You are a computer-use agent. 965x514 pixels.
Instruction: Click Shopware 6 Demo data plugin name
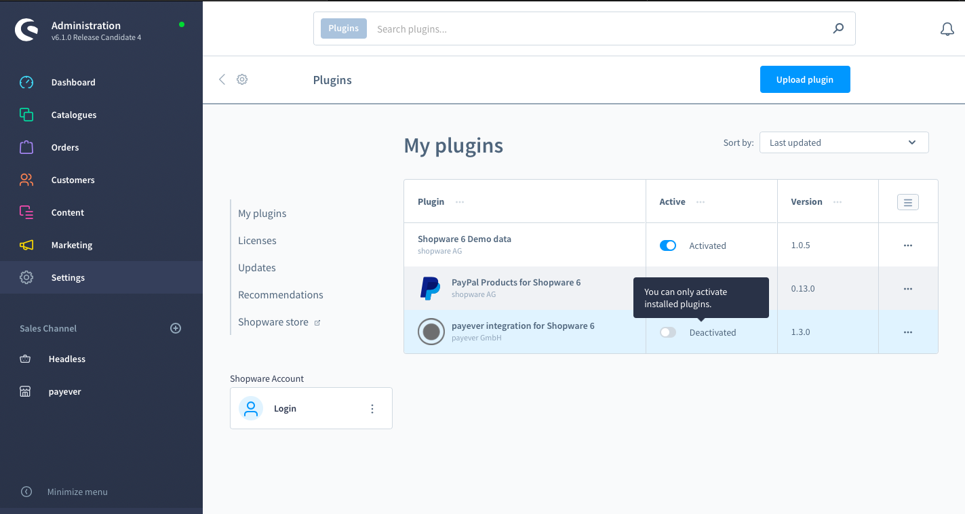pos(465,239)
